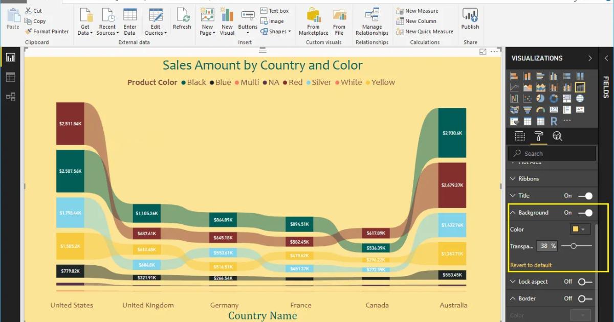This screenshot has width=614, height=322.
Task: Click Revert to default link
Action: (x=531, y=265)
